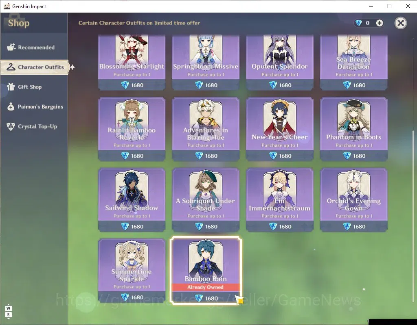Click crystal icon on Bamboo Rain price
417x325 pixels.
pos(199,299)
